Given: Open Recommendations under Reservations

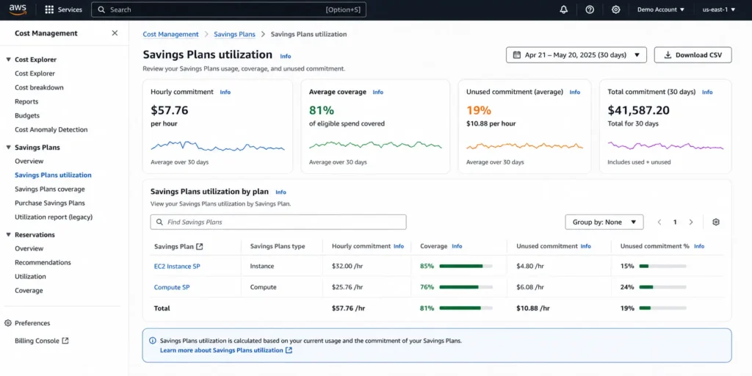Looking at the screenshot, I should pos(43,262).
